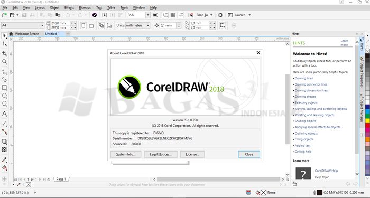The height and width of the screenshot is (198, 370).
Task: Select the Rectangle tool
Action: (x=4, y=88)
